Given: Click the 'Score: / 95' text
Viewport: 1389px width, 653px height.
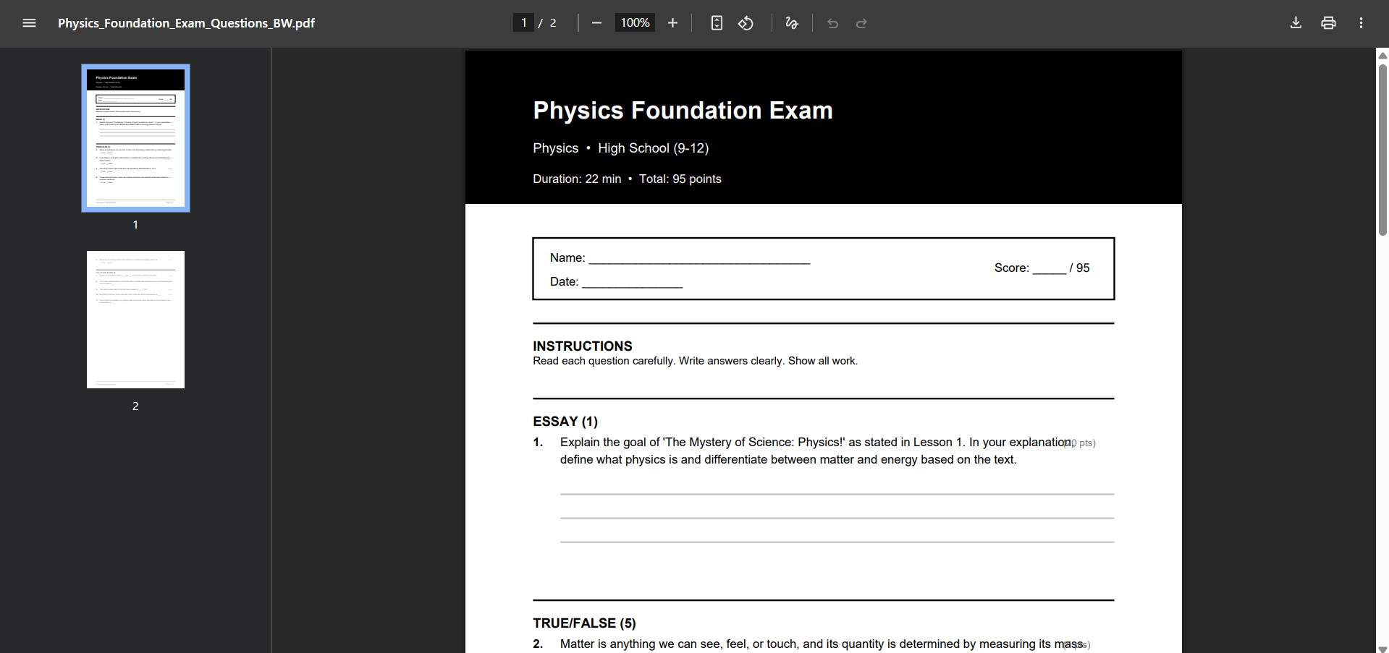Looking at the screenshot, I should [1042, 268].
